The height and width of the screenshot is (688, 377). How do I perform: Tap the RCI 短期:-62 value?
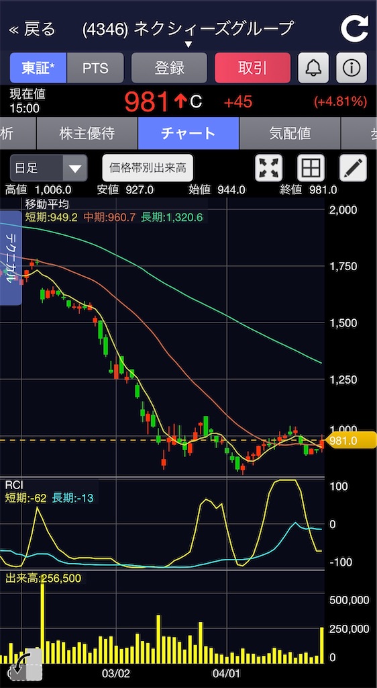coord(26,498)
